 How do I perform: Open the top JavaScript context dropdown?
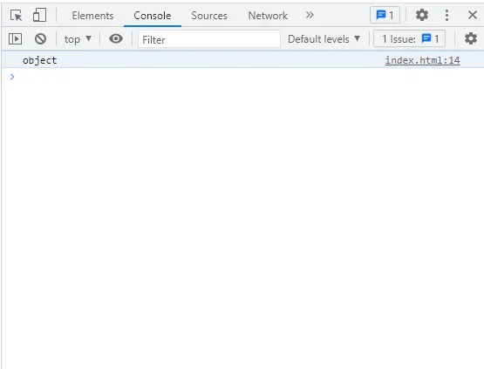pyautogui.click(x=78, y=39)
